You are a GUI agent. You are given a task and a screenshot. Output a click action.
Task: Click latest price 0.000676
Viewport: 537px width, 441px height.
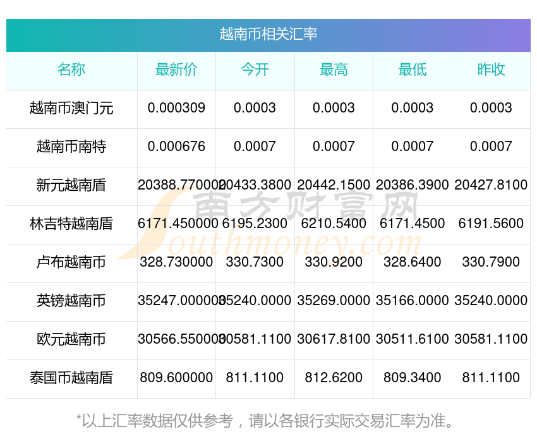(x=176, y=147)
